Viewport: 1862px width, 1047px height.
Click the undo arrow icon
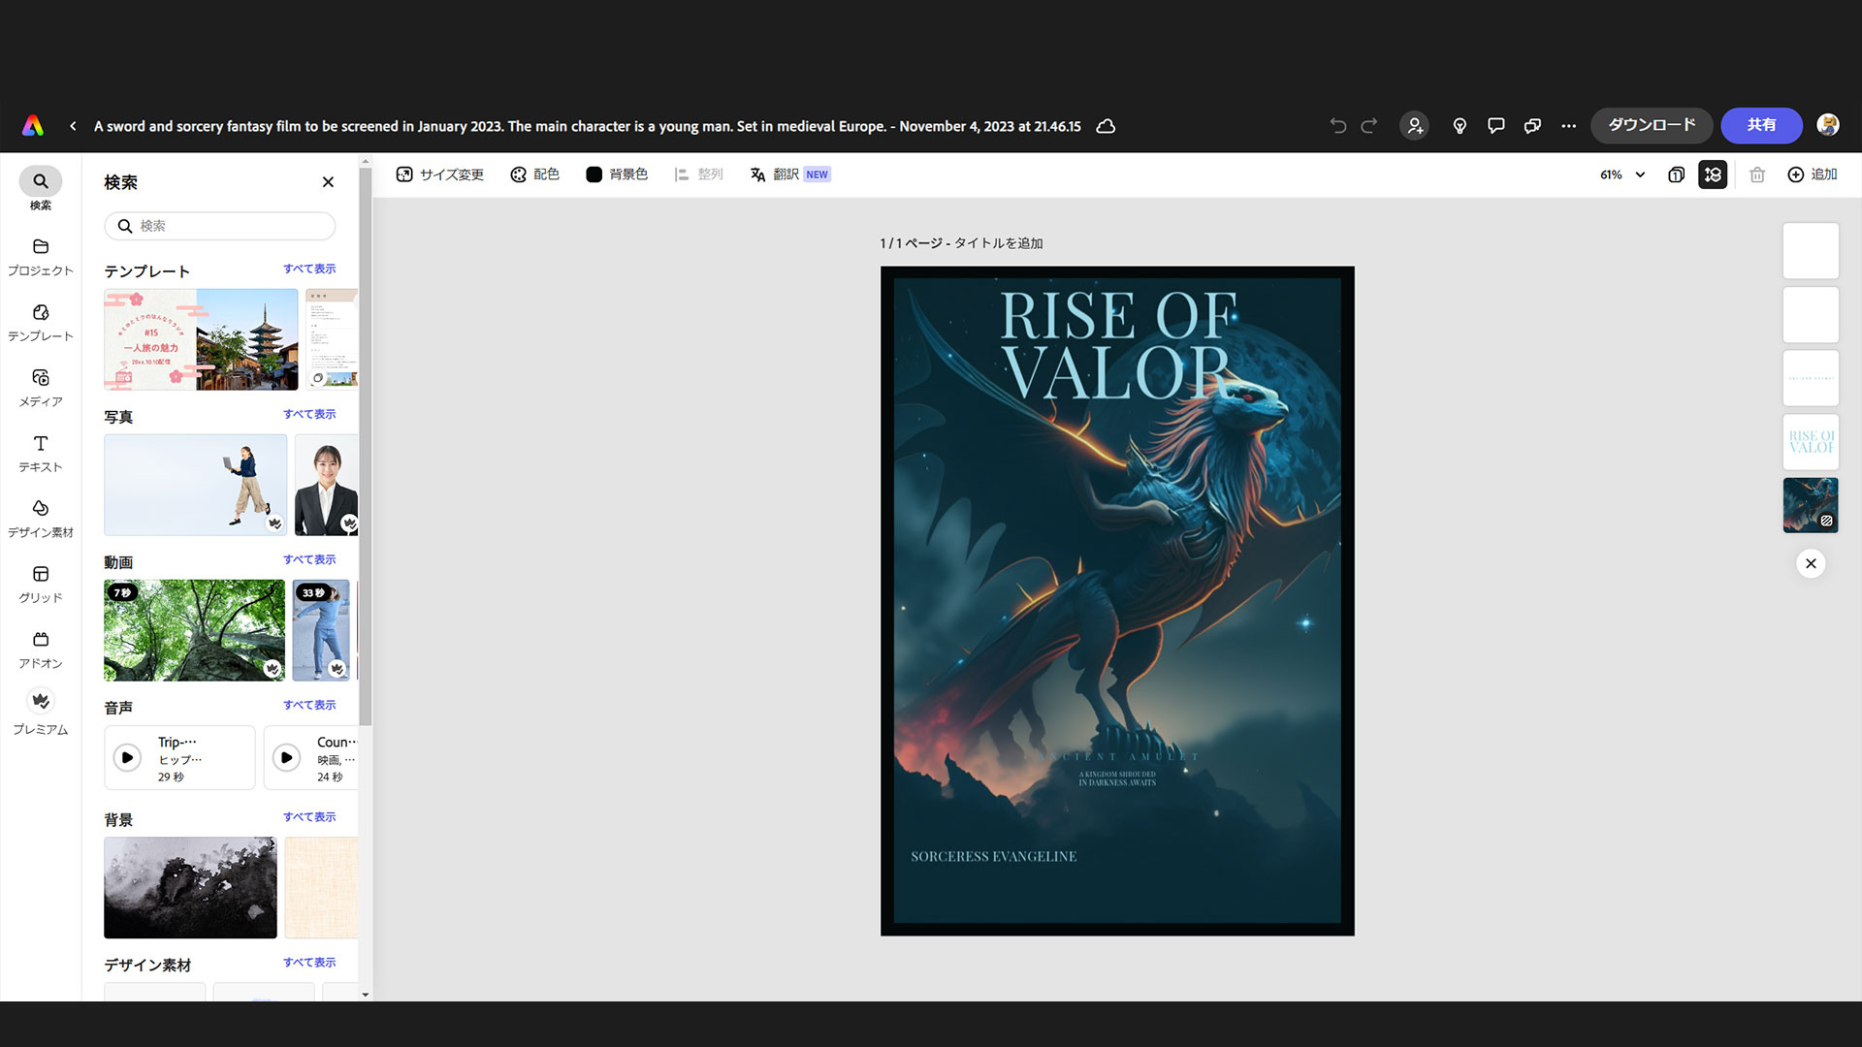coord(1338,126)
